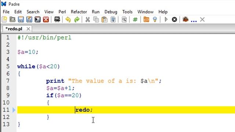Click the yellow Undo arrow
Screen dimensions: 235x132
(x=68, y=19)
